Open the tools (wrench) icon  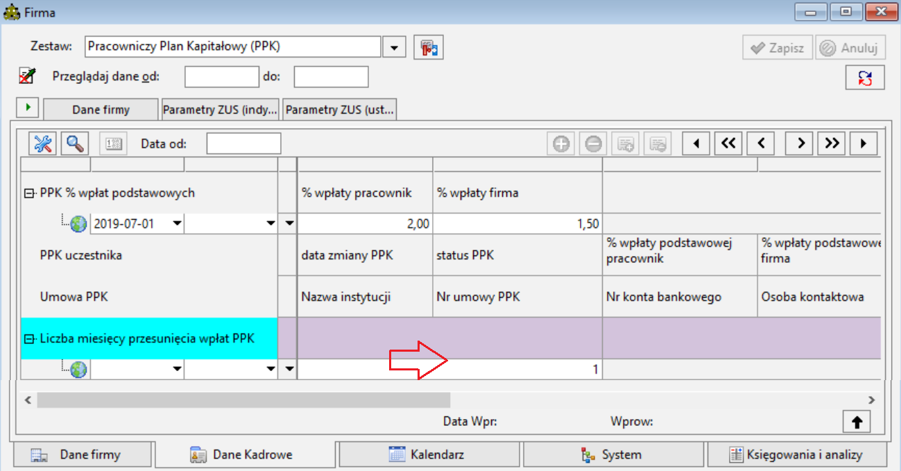(42, 144)
